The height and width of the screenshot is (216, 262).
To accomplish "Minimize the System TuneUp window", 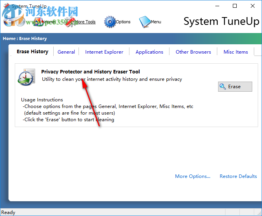I will tap(217, 6).
